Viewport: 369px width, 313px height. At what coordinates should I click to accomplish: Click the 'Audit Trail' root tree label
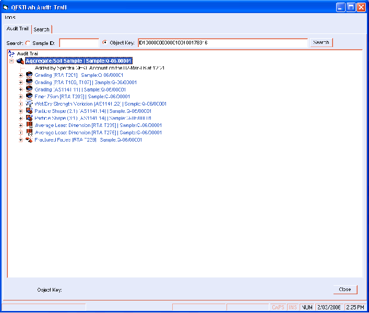(x=27, y=54)
